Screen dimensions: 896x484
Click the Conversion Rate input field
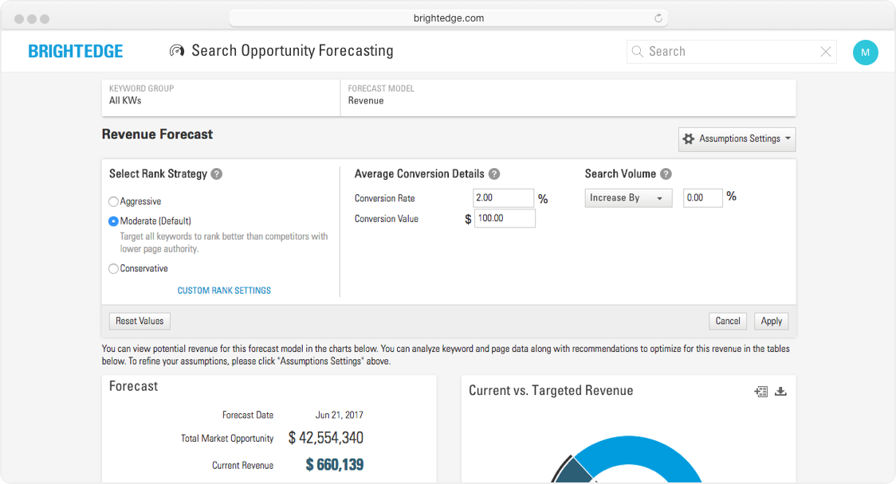pos(503,198)
